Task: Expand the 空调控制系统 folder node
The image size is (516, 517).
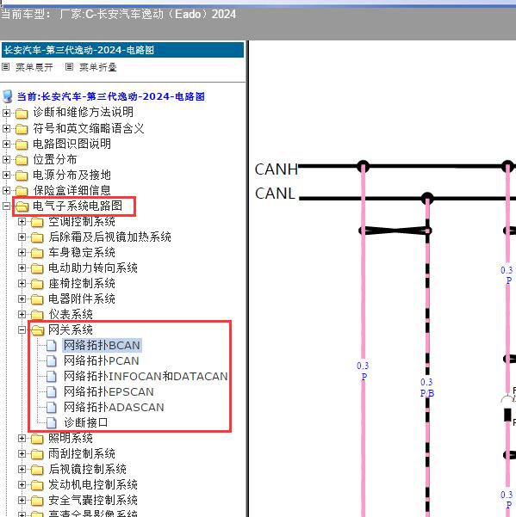Action: (x=22, y=222)
